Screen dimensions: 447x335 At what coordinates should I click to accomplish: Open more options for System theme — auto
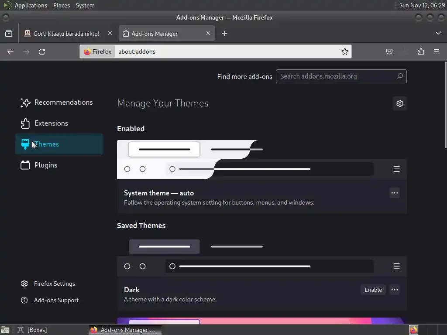(395, 193)
